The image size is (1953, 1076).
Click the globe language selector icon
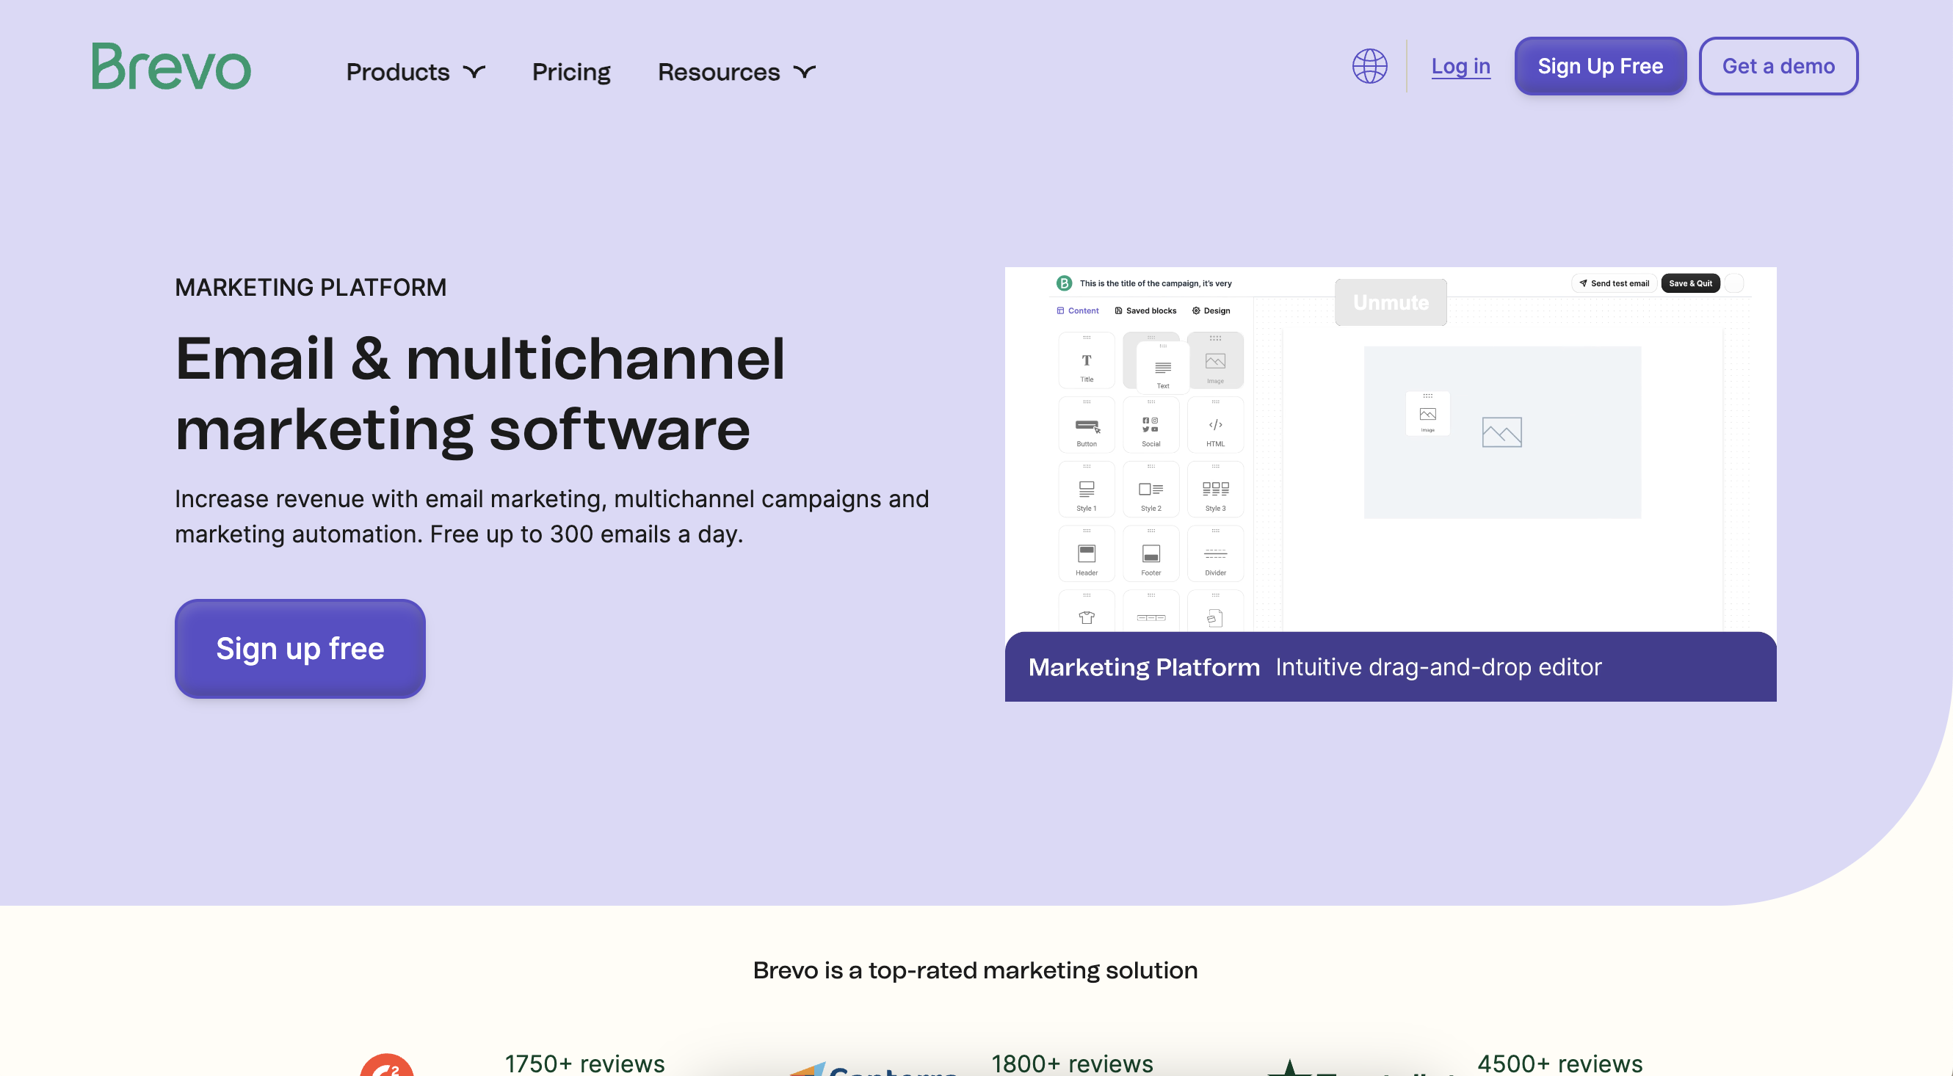pos(1369,66)
